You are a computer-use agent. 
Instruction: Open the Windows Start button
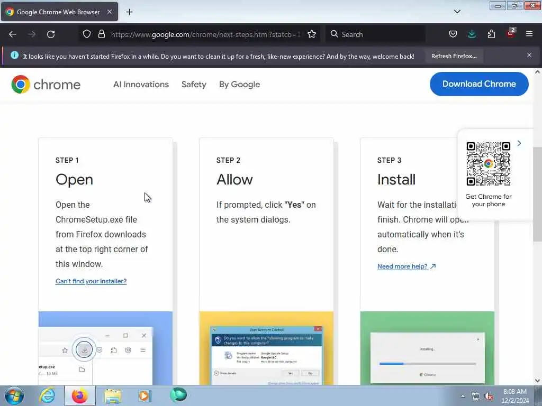(14, 395)
